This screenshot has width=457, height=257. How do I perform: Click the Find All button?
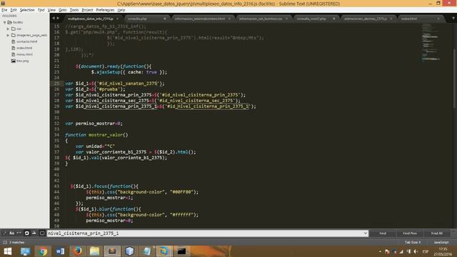click(x=436, y=233)
